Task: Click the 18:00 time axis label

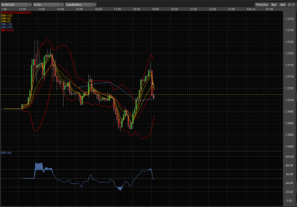Action: point(136,9)
